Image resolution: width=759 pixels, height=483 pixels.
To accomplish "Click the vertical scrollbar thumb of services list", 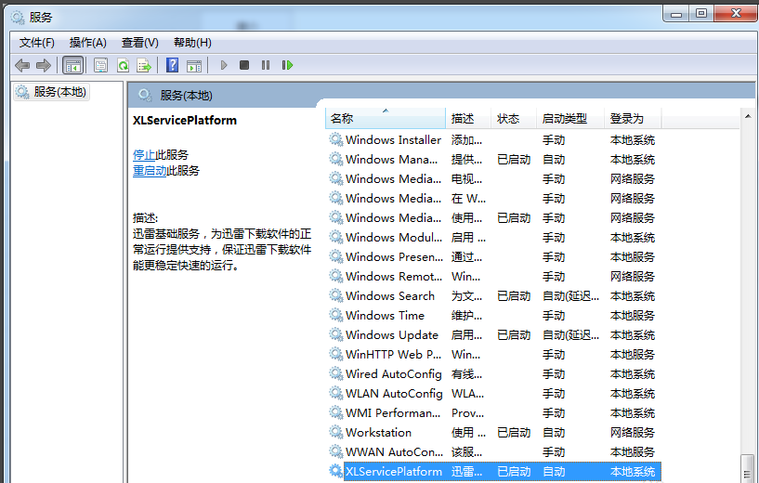I will click(748, 468).
